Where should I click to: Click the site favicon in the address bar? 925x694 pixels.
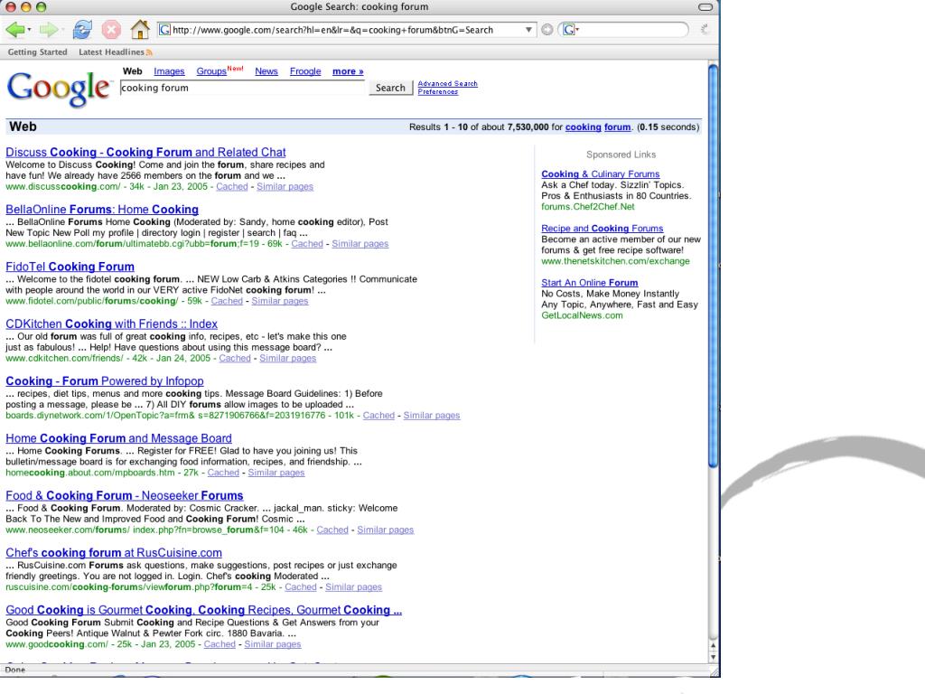tap(165, 30)
